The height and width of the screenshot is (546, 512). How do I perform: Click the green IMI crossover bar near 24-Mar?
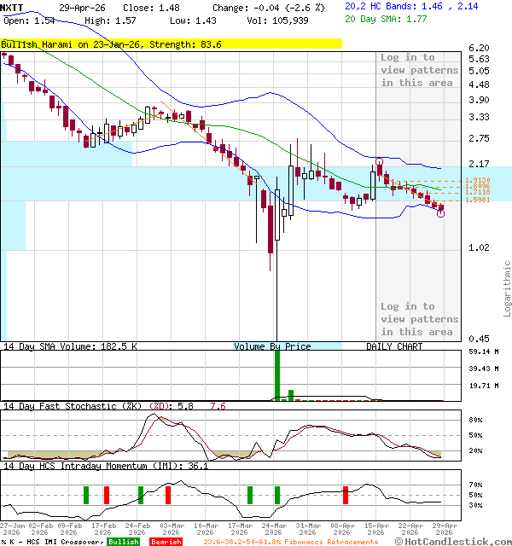click(277, 494)
